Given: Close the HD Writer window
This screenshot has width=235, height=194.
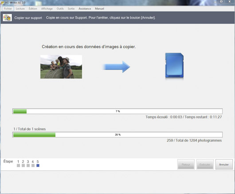Looking at the screenshot, I should pos(229,2).
